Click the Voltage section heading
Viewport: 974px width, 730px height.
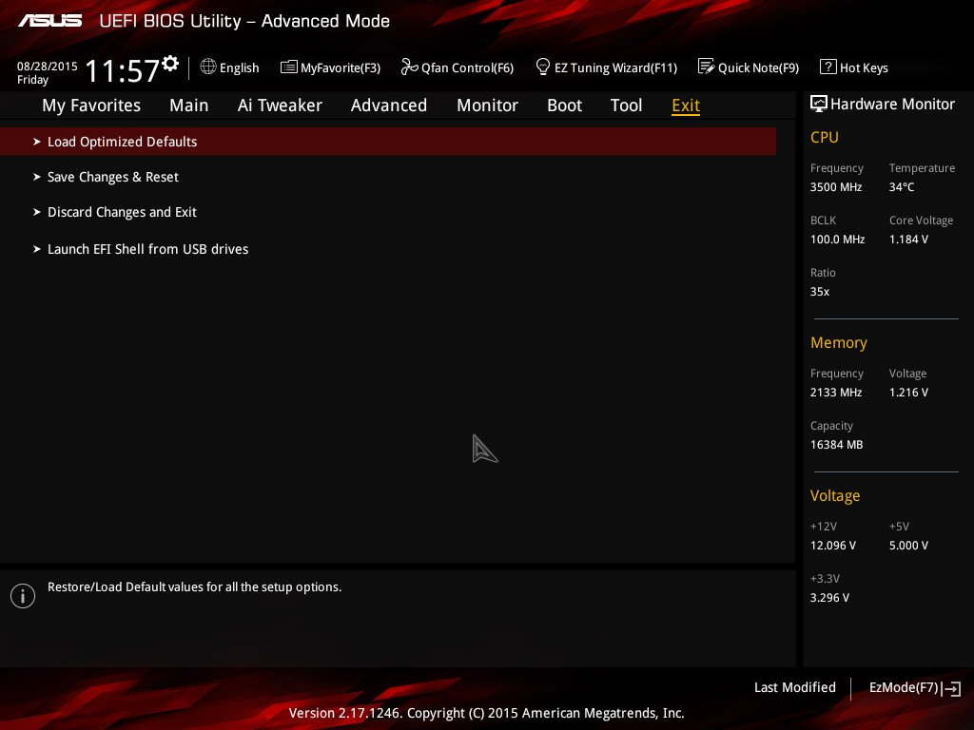click(x=835, y=495)
